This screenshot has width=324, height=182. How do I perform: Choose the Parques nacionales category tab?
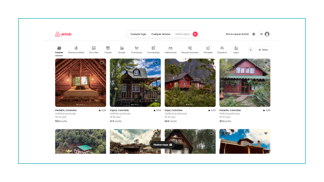(190, 50)
